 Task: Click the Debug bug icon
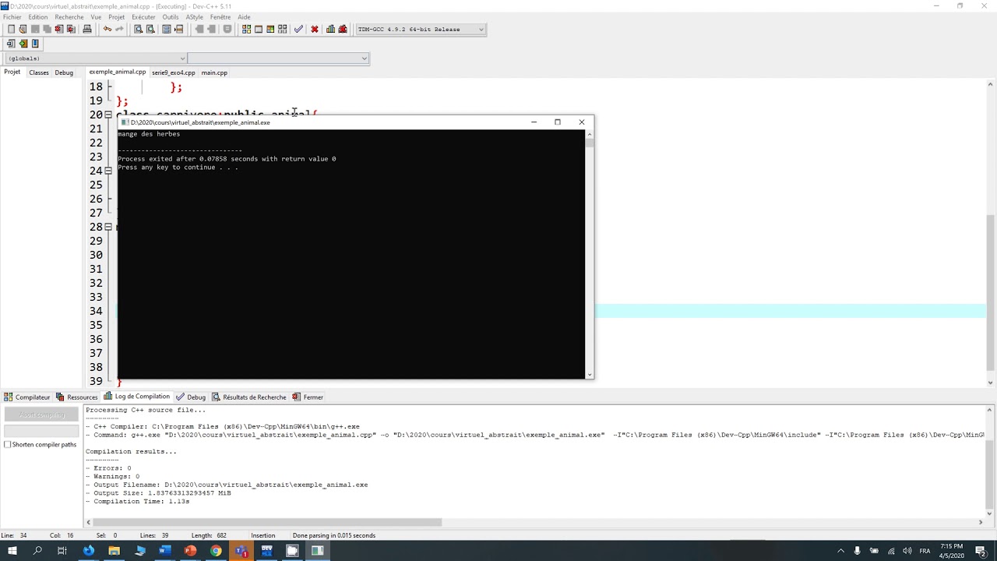[343, 30]
